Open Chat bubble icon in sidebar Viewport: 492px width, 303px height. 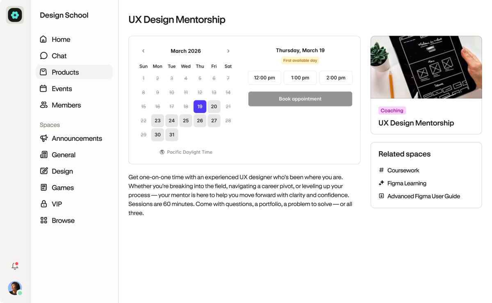tap(43, 56)
